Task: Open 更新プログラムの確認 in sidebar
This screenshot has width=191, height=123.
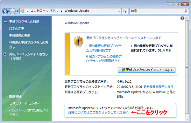Action: tap(24, 22)
